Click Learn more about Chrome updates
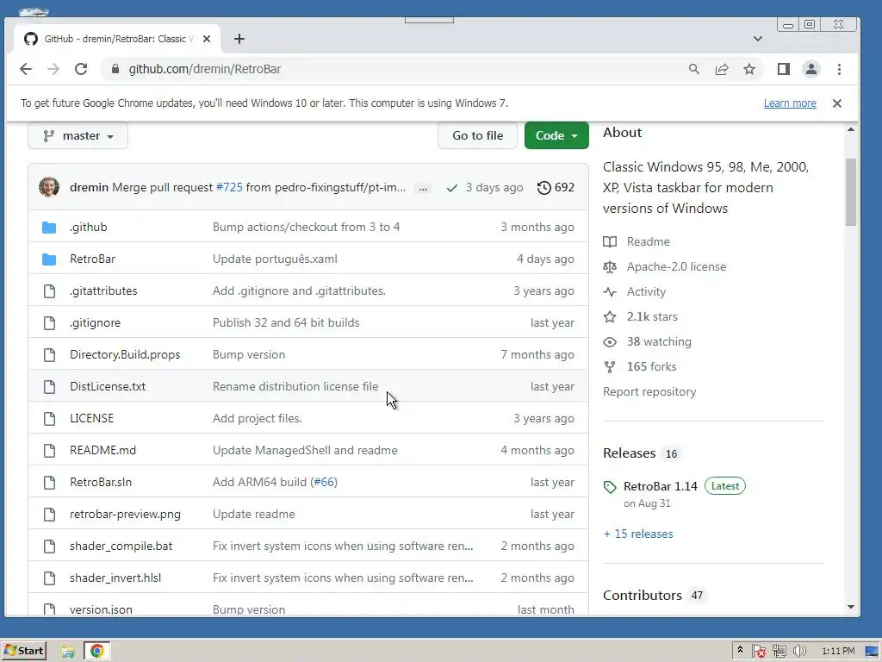 point(790,103)
